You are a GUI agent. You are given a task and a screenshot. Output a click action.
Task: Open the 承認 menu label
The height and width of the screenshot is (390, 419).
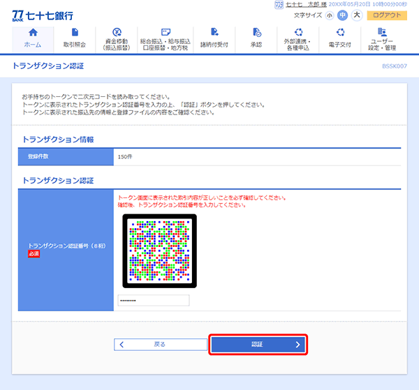[256, 45]
